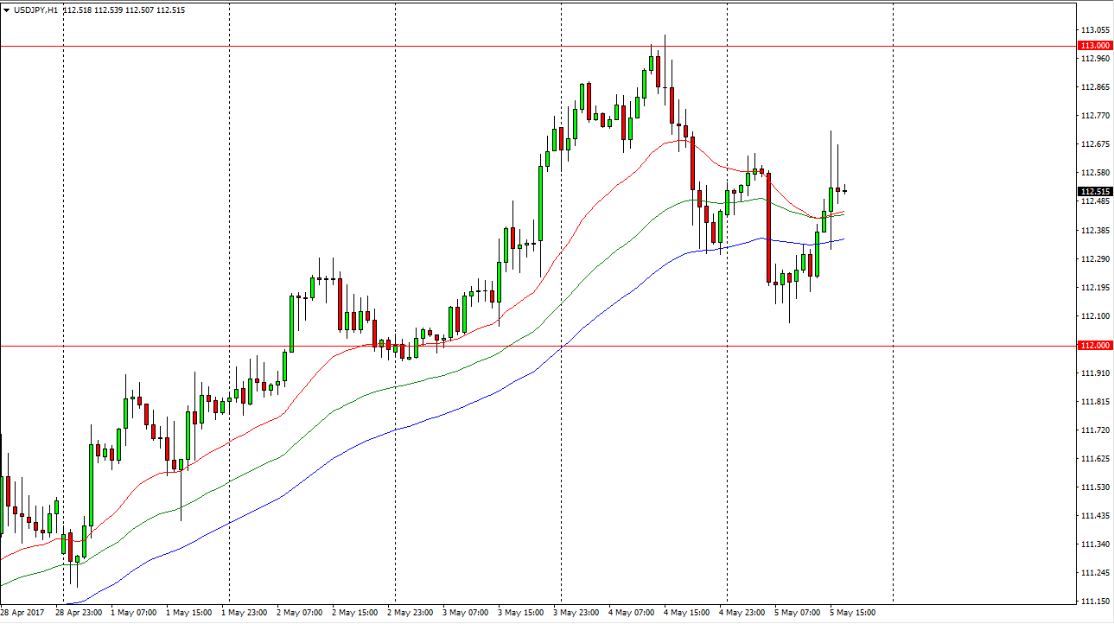Click the 111.150 price scale label
The height and width of the screenshot is (624, 1114).
click(1094, 602)
